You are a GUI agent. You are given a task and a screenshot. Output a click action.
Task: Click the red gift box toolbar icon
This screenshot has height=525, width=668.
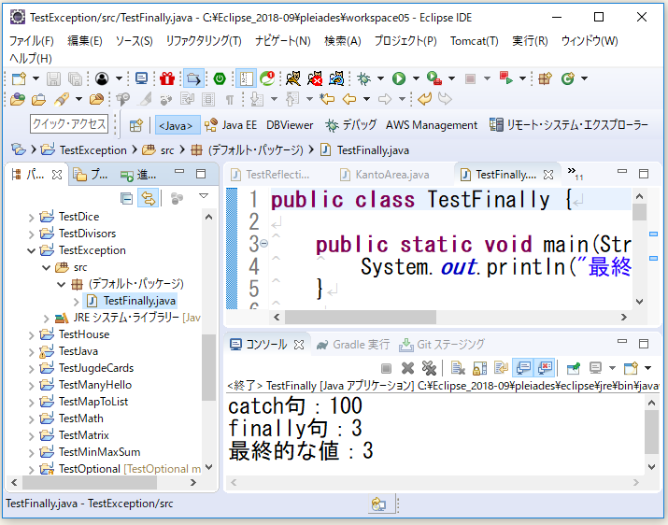tap(167, 78)
